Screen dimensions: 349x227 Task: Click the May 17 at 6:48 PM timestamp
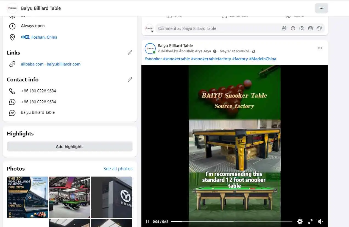coord(234,51)
